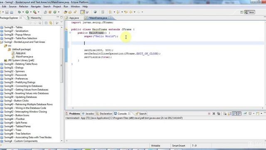Toggle Show Console on standard error change
The image size is (266, 150).
[x=239, y=114]
